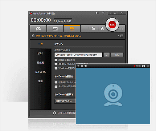Collapse the device bar with the up arrow
Image resolution: width=156 pixels, height=131 pixels.
pos(119,36)
